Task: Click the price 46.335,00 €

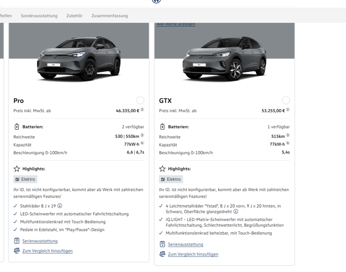Action: pos(128,111)
